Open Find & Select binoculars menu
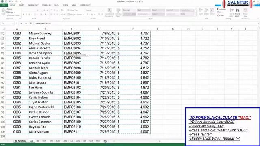260x146 pixels. (237, 13)
